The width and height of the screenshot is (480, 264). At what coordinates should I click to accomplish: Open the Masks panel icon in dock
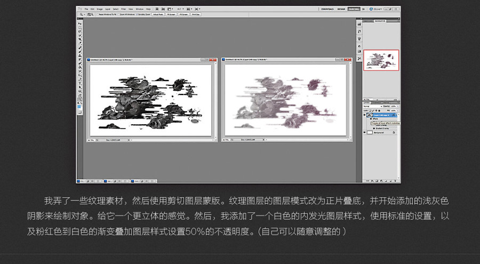pyautogui.click(x=359, y=51)
